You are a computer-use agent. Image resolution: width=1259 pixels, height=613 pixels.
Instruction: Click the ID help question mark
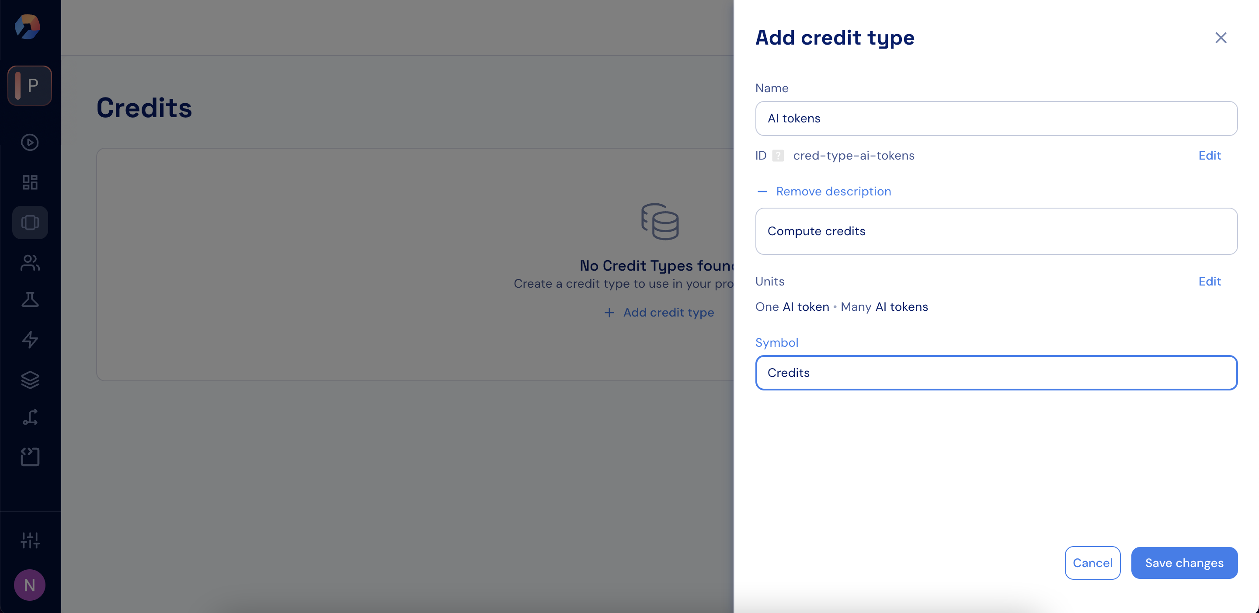[778, 156]
